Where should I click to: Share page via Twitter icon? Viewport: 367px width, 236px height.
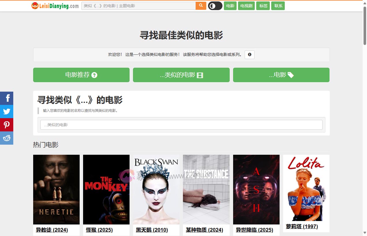(7, 112)
